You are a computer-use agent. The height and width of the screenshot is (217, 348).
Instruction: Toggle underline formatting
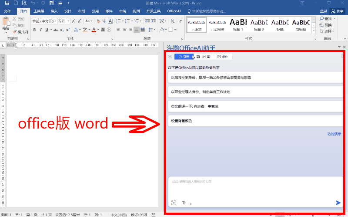pyautogui.click(x=47, y=30)
